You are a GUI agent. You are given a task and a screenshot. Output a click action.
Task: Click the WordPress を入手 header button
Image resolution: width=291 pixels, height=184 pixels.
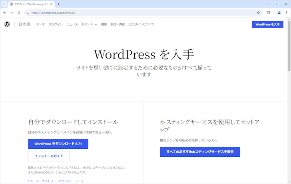(x=267, y=24)
